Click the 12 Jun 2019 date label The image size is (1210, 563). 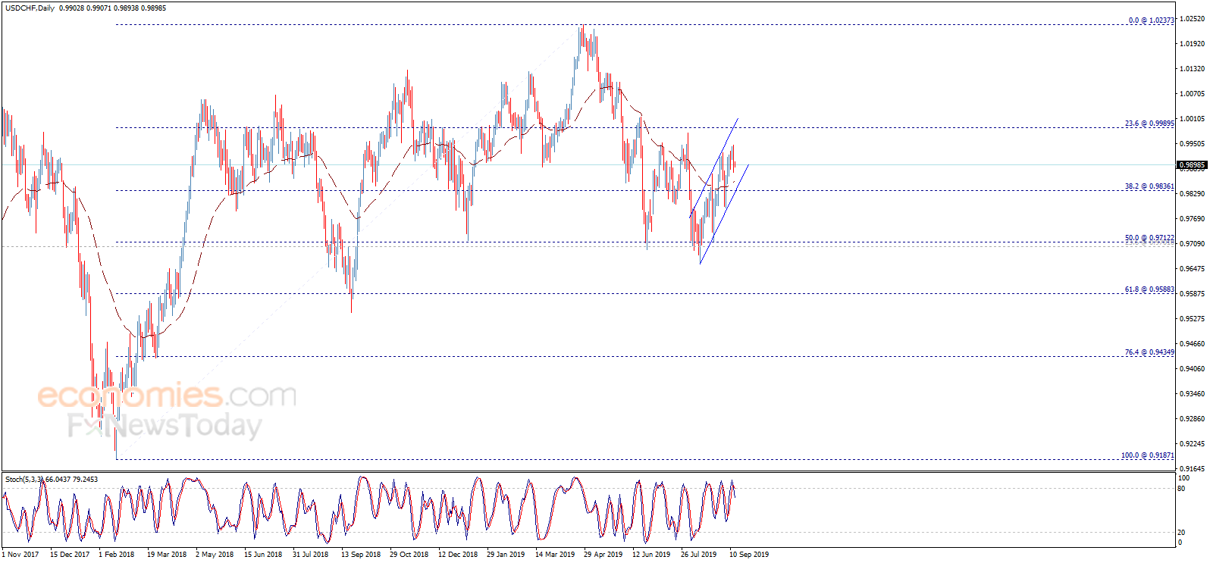[x=651, y=555]
